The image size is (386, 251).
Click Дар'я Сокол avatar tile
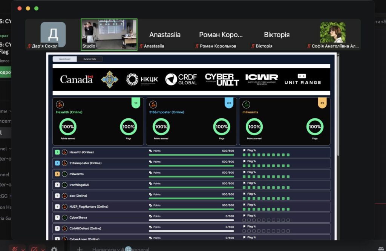pos(53,34)
